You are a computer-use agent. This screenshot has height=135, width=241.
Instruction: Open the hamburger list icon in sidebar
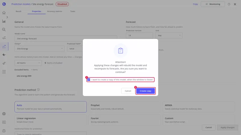(x=4, y=72)
